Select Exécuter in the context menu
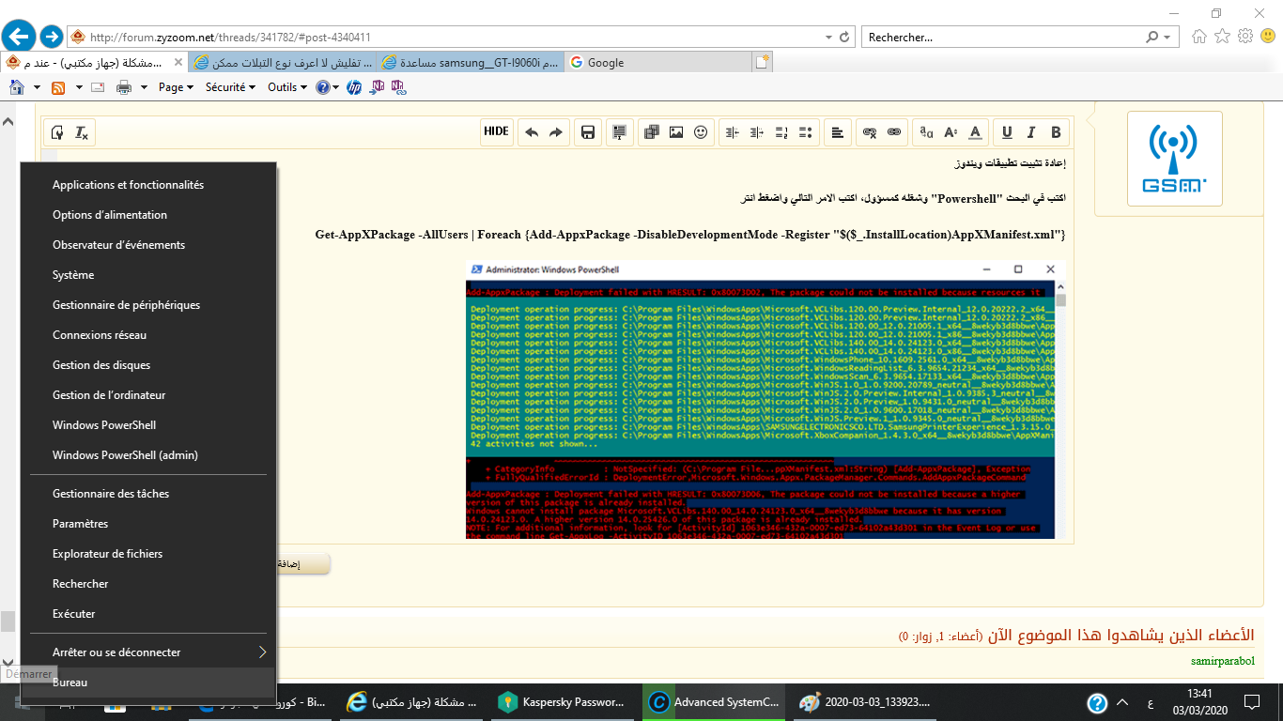 148,614
